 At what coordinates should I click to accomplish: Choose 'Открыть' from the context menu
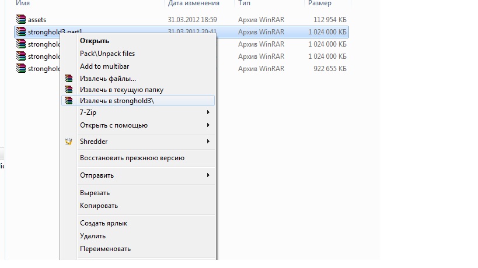point(95,41)
